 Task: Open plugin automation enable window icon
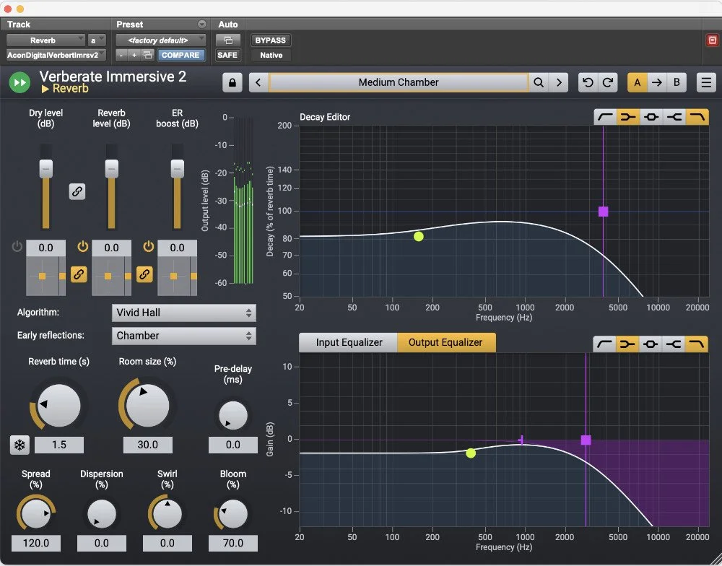[227, 40]
